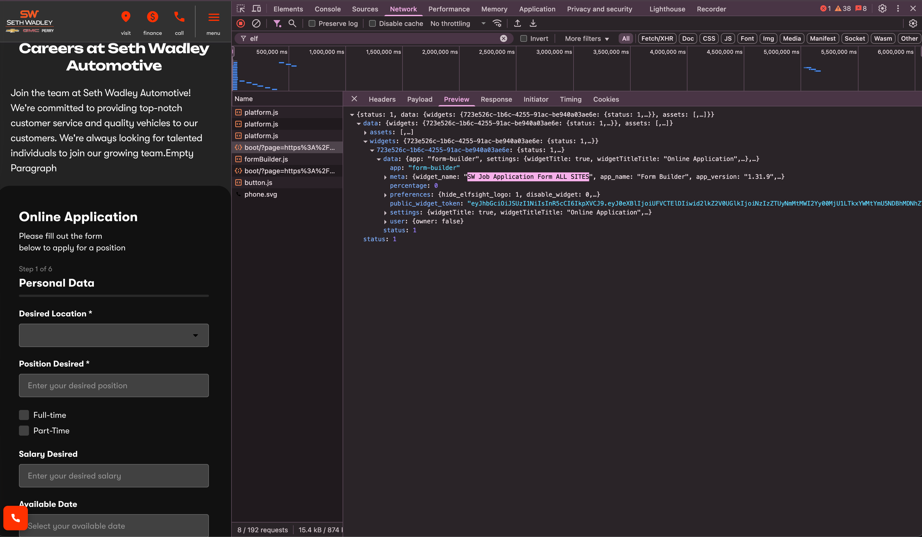The width and height of the screenshot is (922, 537).
Task: Open the network search magnifier
Action: pos(292,23)
